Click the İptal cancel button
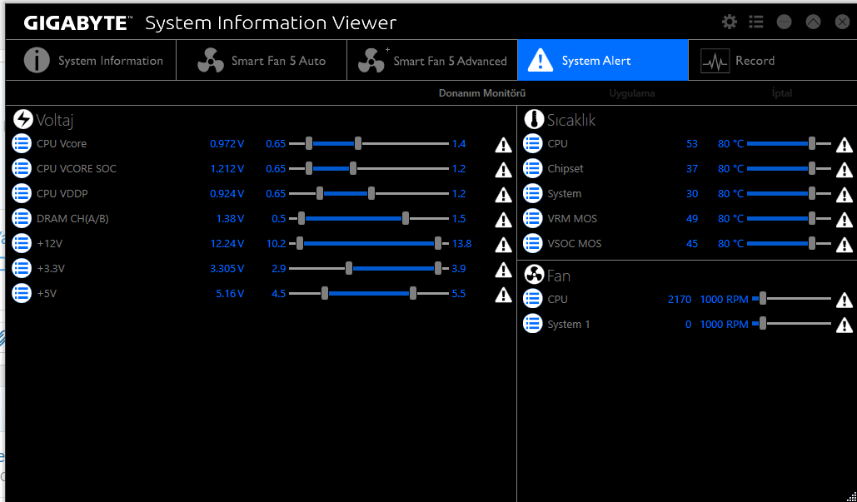 click(781, 93)
